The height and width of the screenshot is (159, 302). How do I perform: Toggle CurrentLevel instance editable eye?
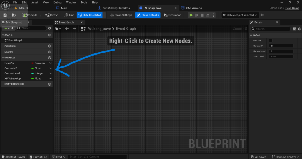click(50, 73)
